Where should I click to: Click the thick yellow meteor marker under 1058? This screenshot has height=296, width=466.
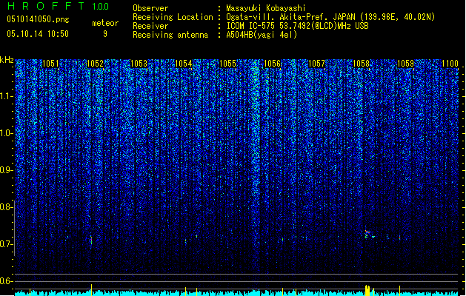tap(367, 290)
